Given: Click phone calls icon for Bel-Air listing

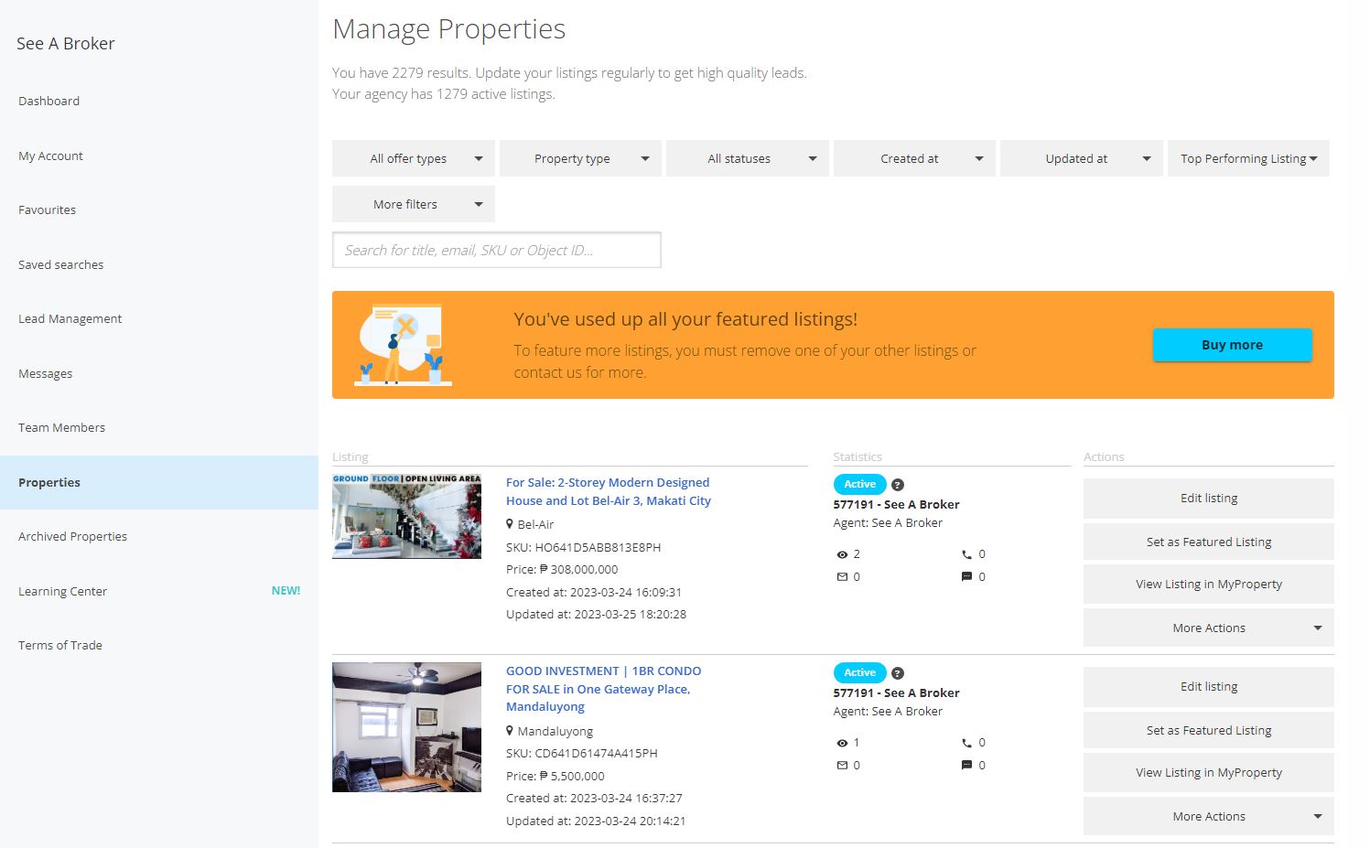Looking at the screenshot, I should pos(966,554).
